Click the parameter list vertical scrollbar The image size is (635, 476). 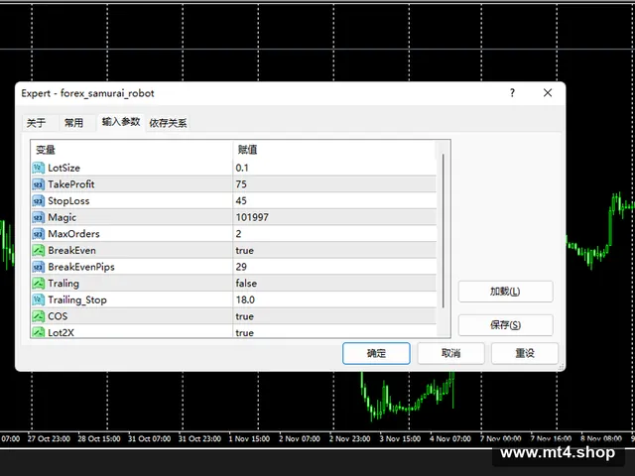pos(444,231)
